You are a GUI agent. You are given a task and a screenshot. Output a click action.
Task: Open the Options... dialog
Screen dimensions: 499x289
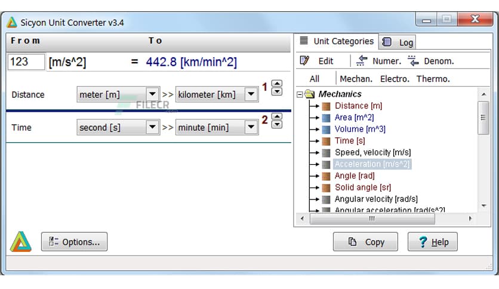tap(74, 242)
